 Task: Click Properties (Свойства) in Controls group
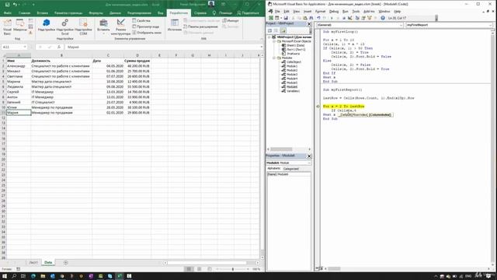click(x=141, y=21)
